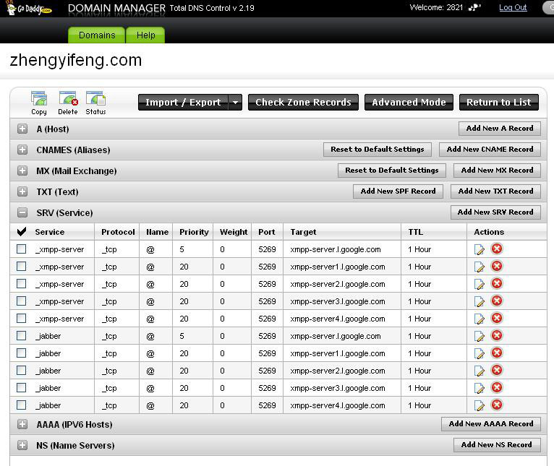Delete _xmpp-server record targeting xmpp-server1.l.google.com
The height and width of the screenshot is (466, 554).
tap(497, 266)
